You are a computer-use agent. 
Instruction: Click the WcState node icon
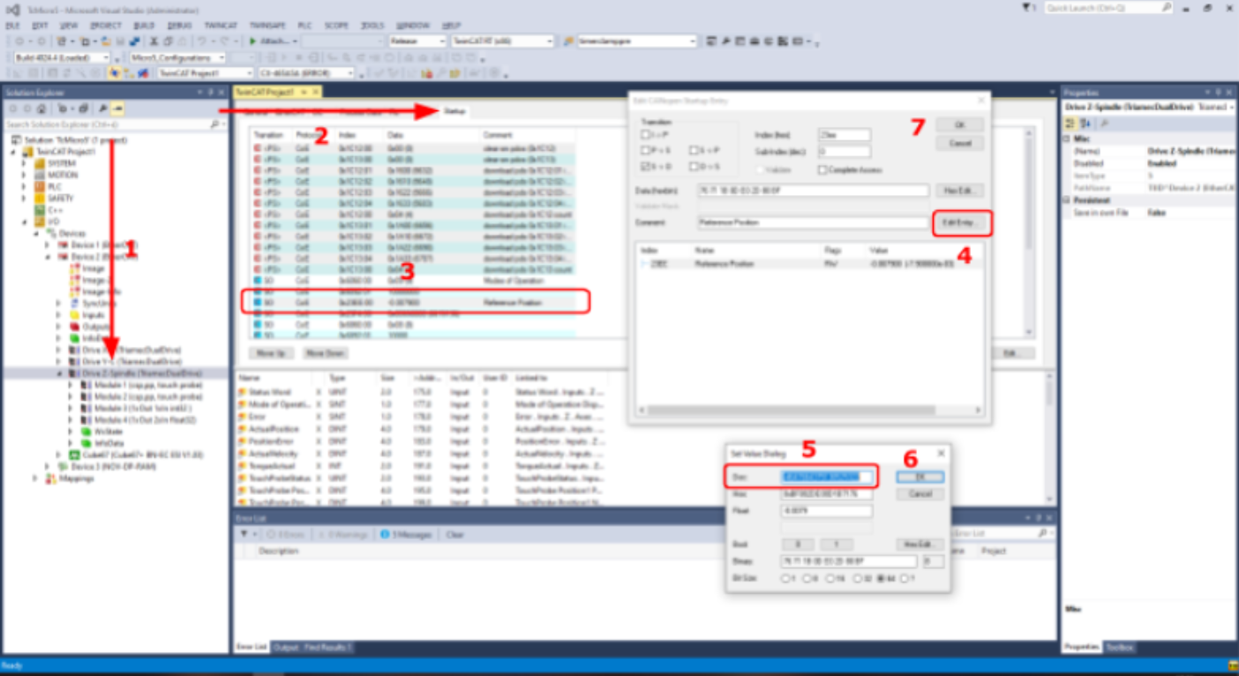click(86, 432)
